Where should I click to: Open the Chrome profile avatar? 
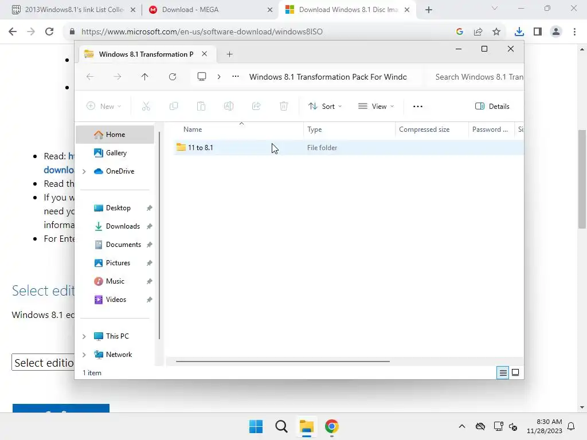coord(556,32)
